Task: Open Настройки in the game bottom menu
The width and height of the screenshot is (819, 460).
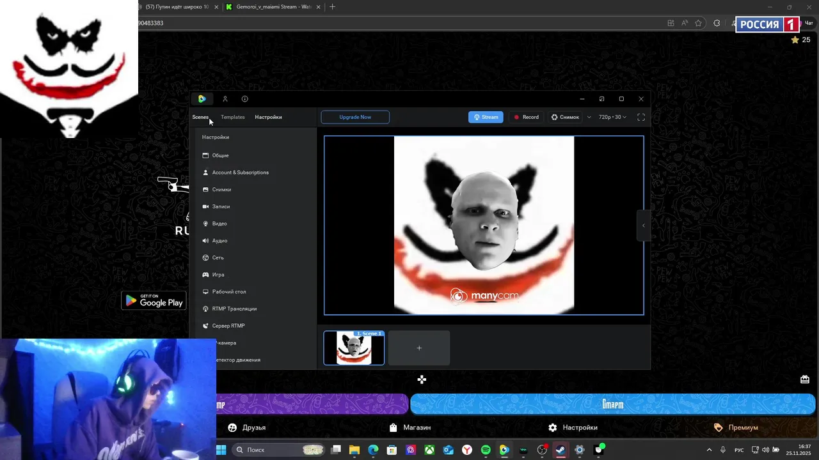Action: (x=573, y=427)
